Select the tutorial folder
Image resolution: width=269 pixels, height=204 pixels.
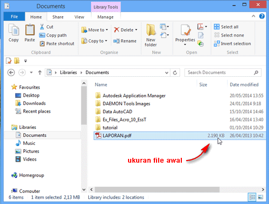(107, 128)
